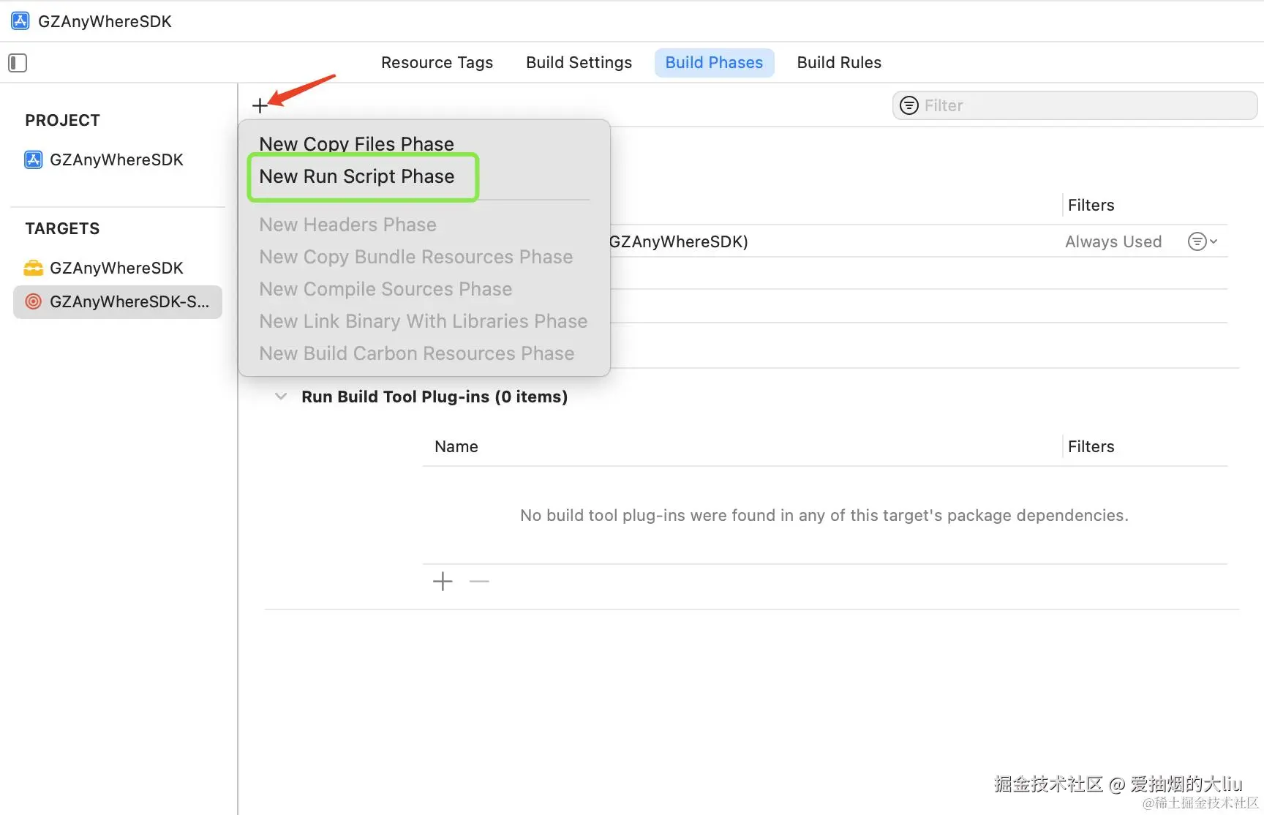Click the toolbox icon of GZAnyWhereSDK target
Image resolution: width=1264 pixels, height=815 pixels.
pos(34,268)
